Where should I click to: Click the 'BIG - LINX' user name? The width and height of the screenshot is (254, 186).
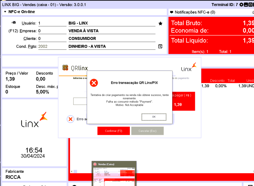point(78,23)
